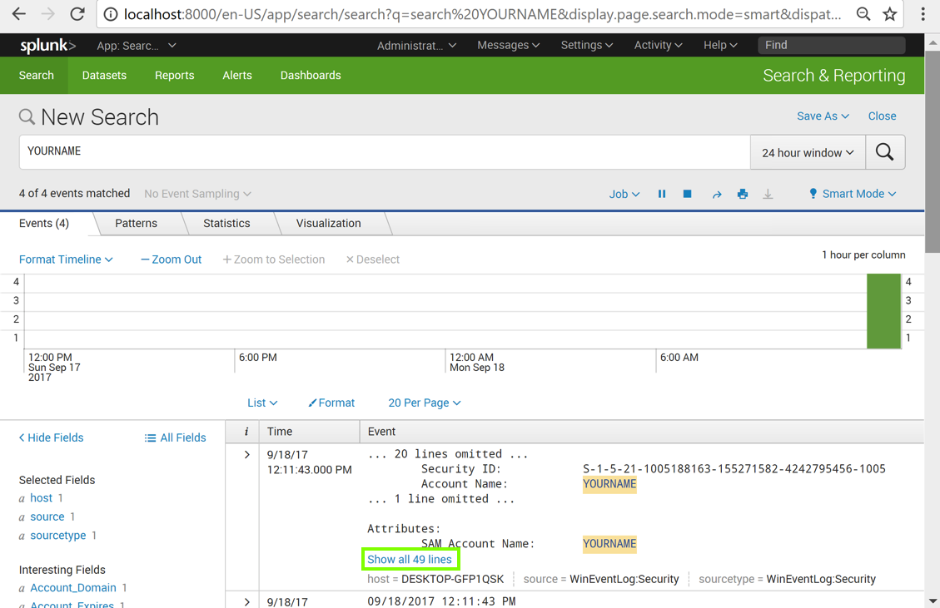Select the source field in Selected Fields

pyautogui.click(x=47, y=517)
